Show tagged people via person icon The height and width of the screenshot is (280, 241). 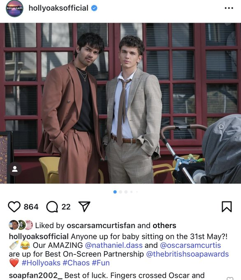tap(15, 169)
